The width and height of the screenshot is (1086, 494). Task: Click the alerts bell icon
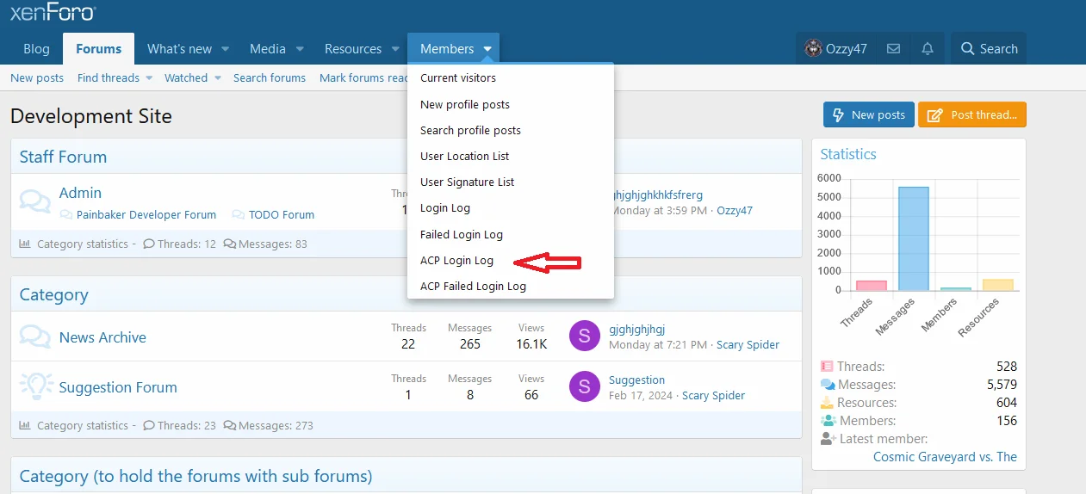point(928,49)
